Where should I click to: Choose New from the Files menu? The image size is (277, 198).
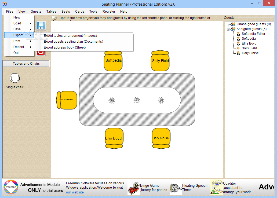tap(19, 17)
